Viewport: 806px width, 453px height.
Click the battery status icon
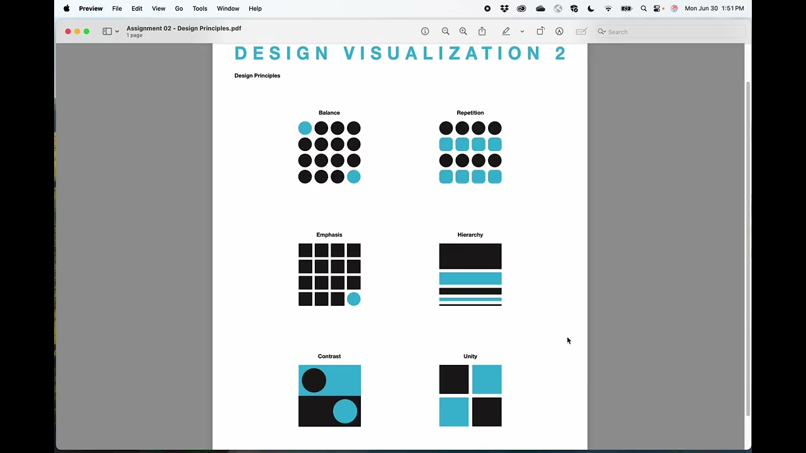[x=627, y=9]
